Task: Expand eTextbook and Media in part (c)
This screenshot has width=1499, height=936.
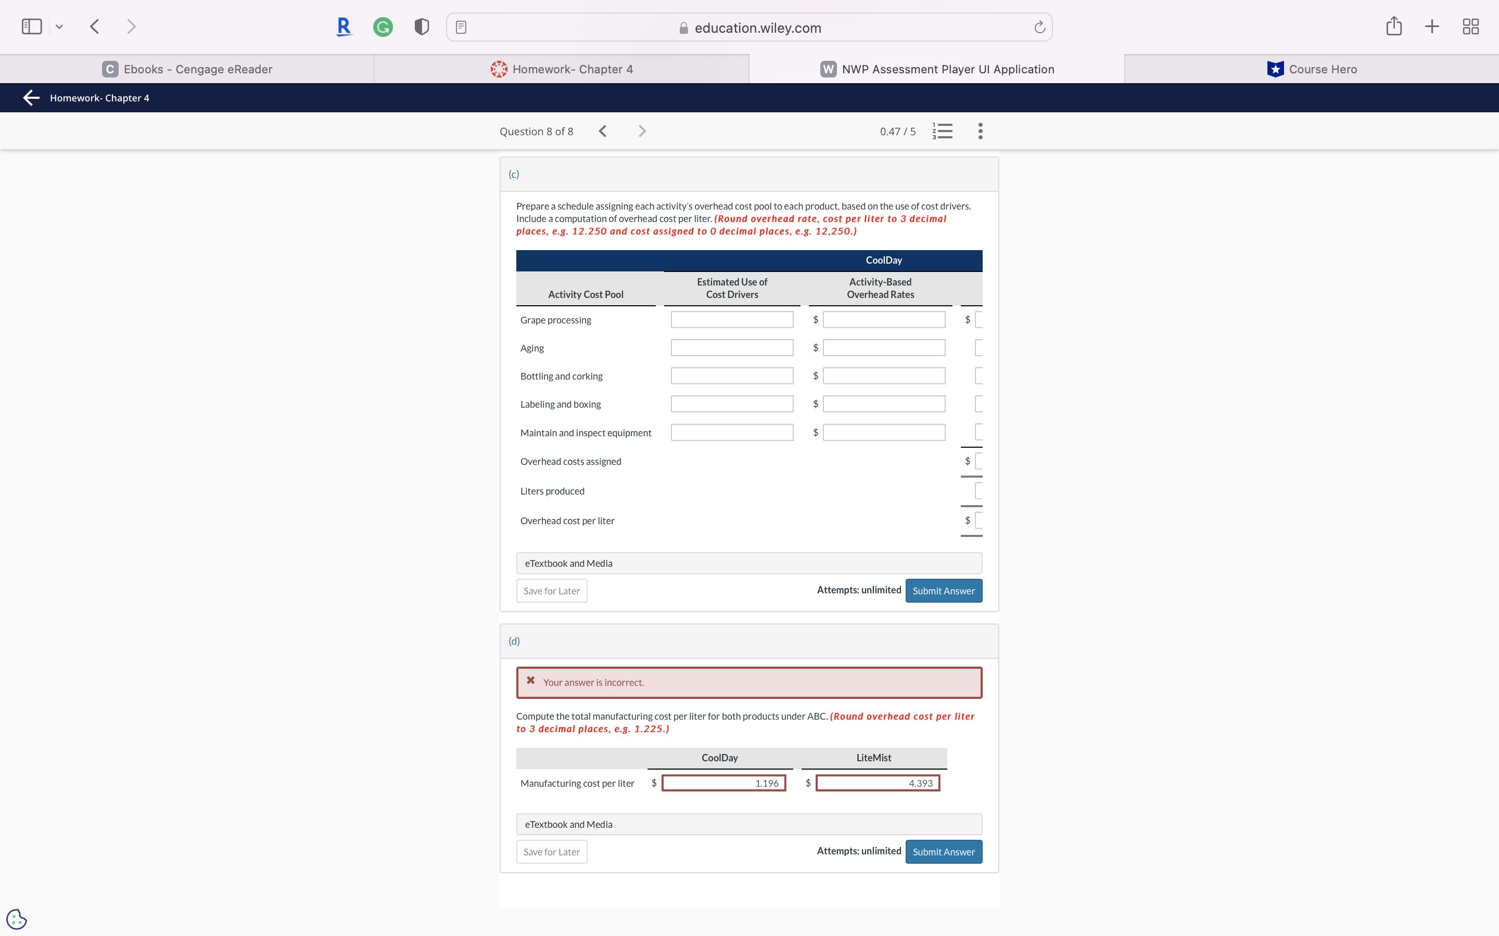Action: (749, 563)
